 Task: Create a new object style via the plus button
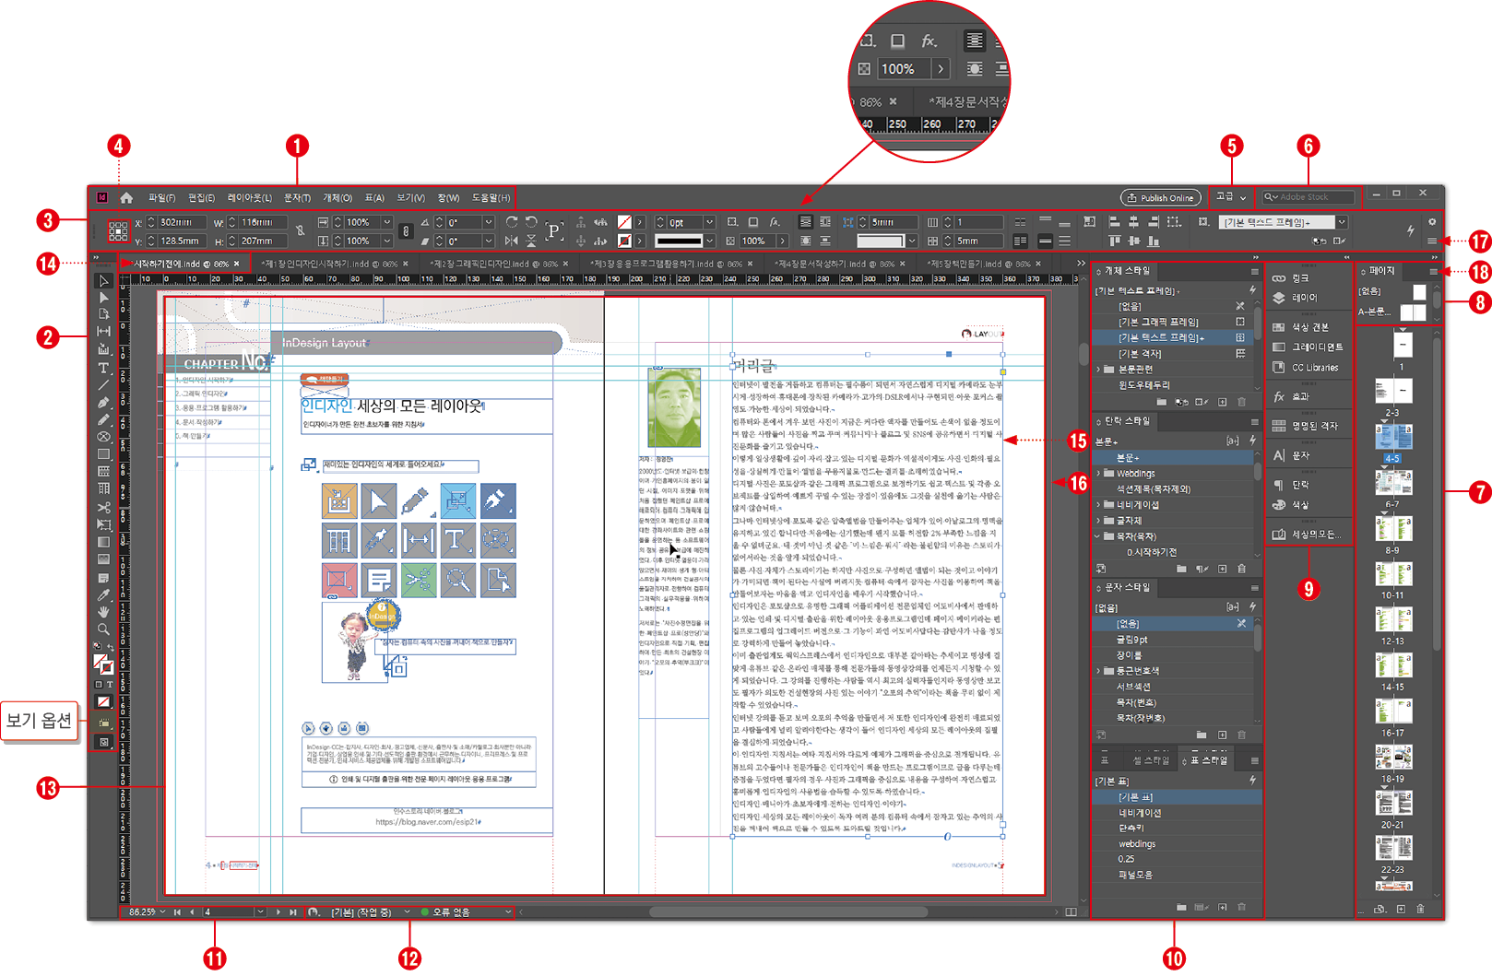[1223, 402]
